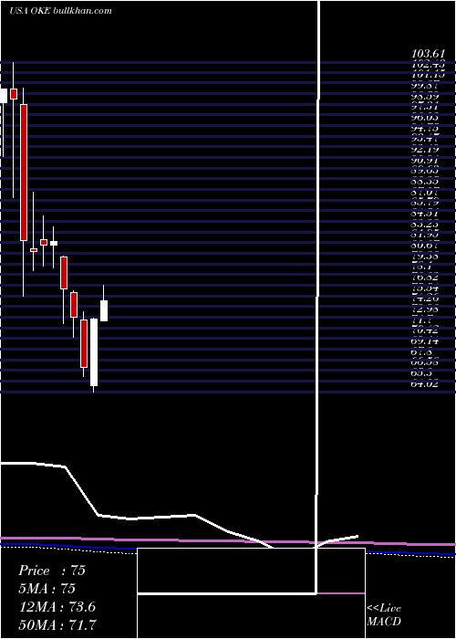Viewport: 456px width, 639px height.
Task: Select the 103.61 price label
Action: coord(428,53)
